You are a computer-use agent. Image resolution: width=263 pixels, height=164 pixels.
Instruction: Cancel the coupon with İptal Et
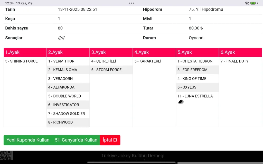110,140
